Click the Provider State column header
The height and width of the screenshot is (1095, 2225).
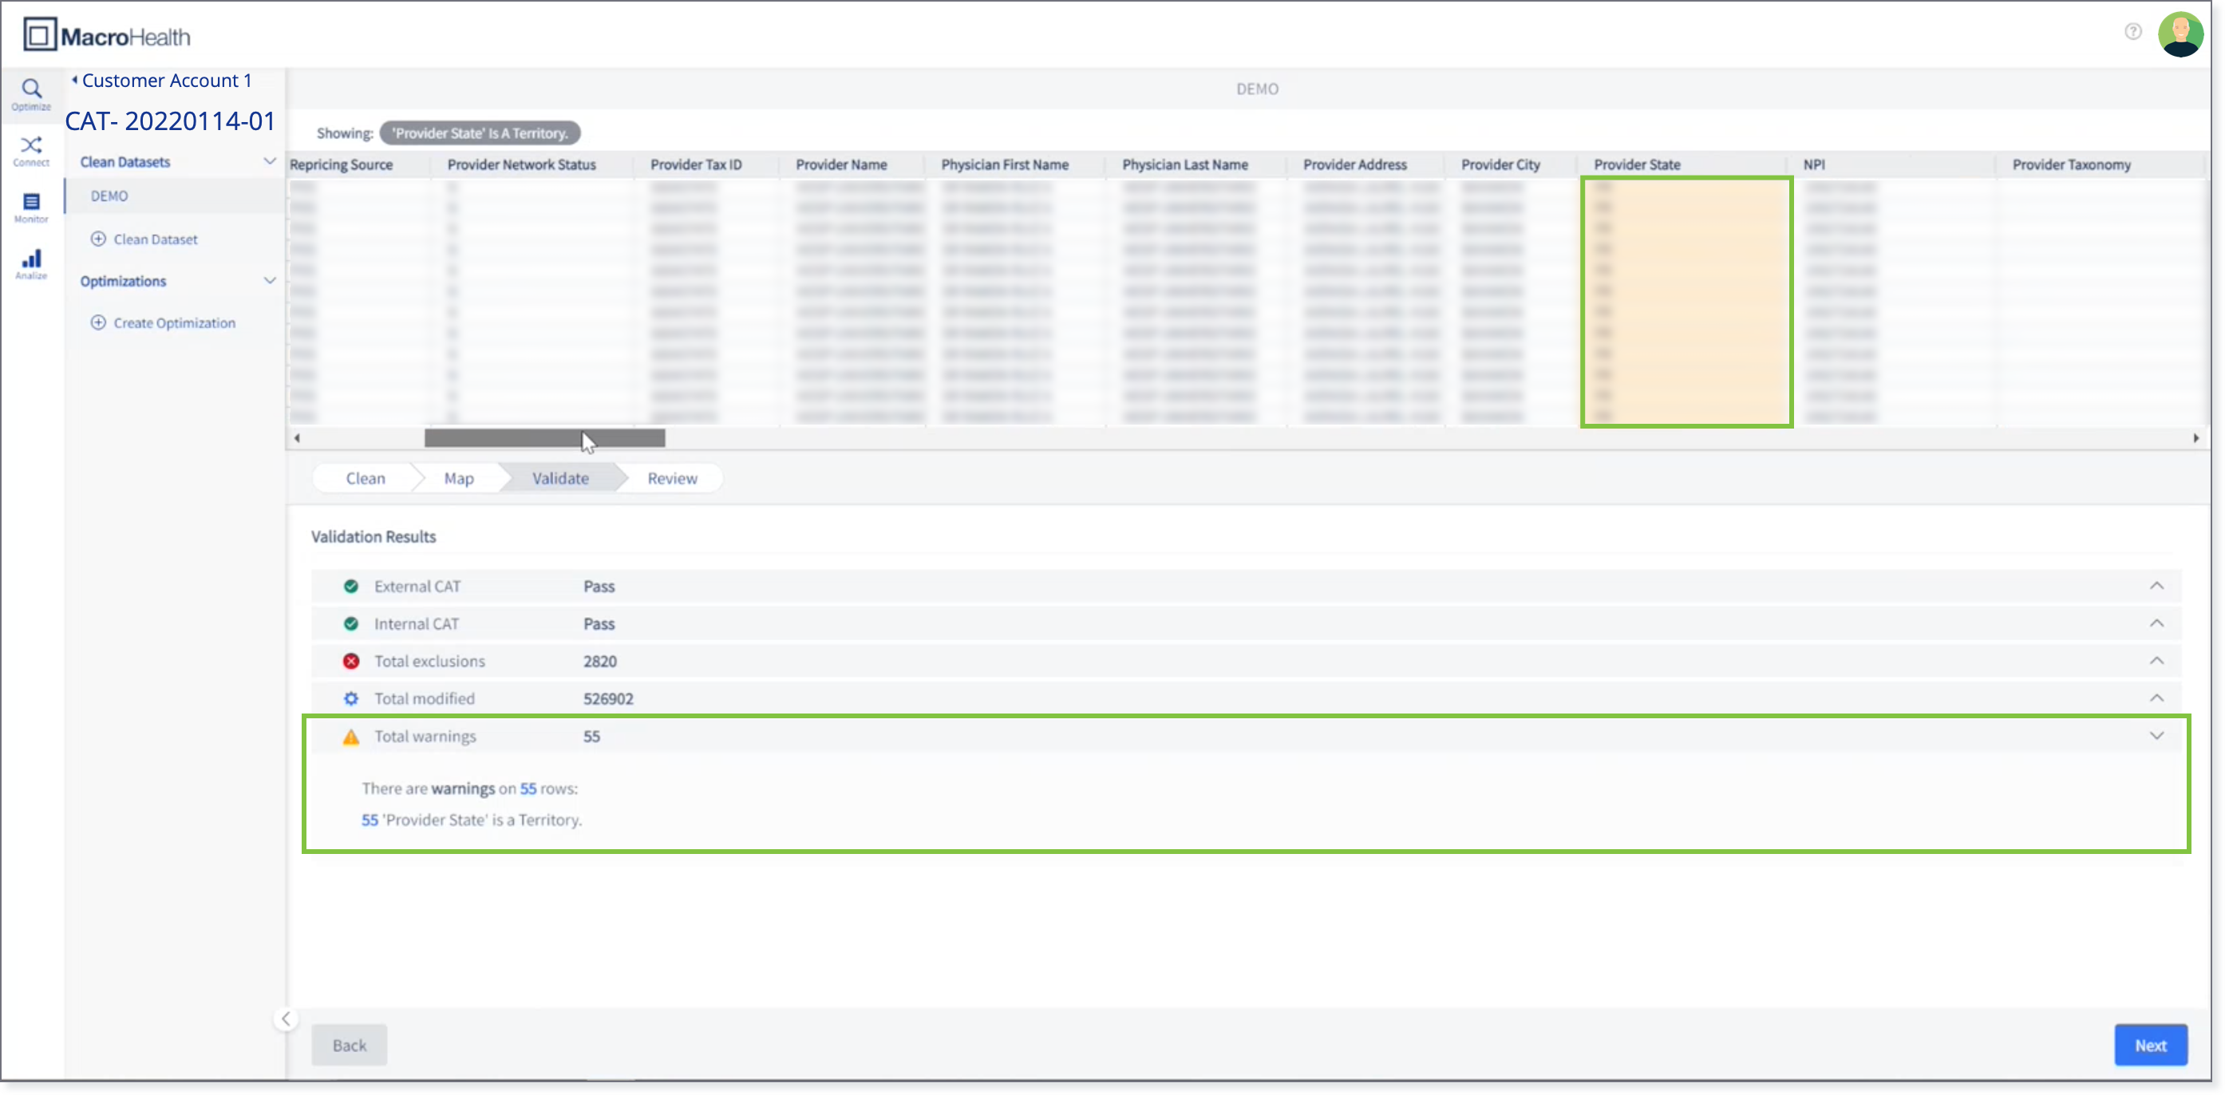click(x=1637, y=164)
